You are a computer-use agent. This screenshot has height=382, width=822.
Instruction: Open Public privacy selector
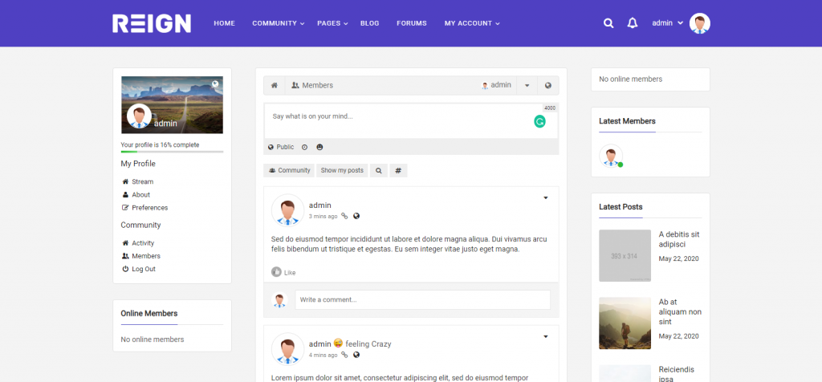[281, 147]
